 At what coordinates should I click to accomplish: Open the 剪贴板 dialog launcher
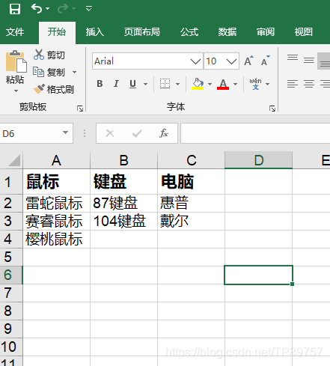(x=80, y=109)
